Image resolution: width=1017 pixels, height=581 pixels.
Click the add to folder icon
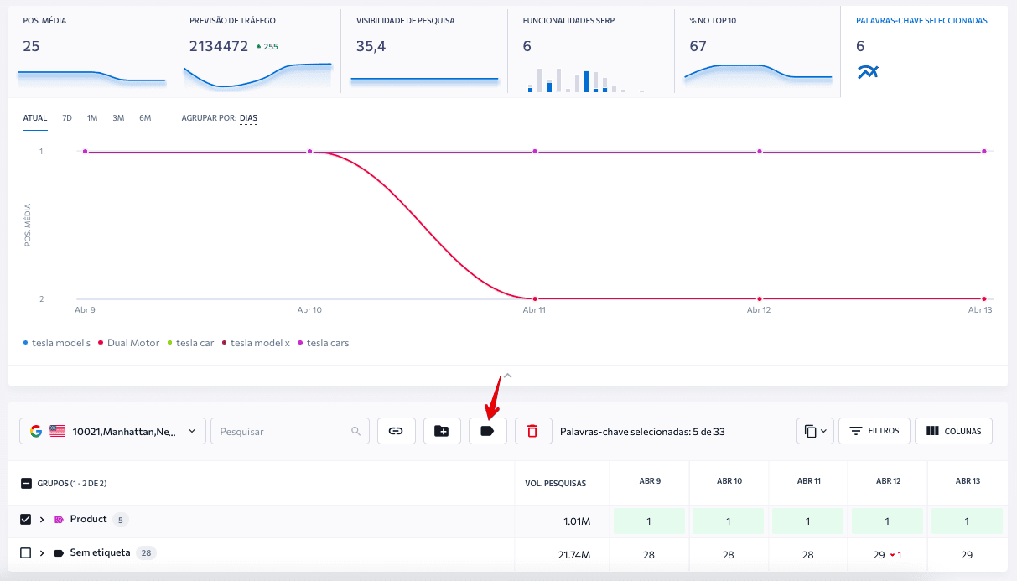[x=442, y=431]
